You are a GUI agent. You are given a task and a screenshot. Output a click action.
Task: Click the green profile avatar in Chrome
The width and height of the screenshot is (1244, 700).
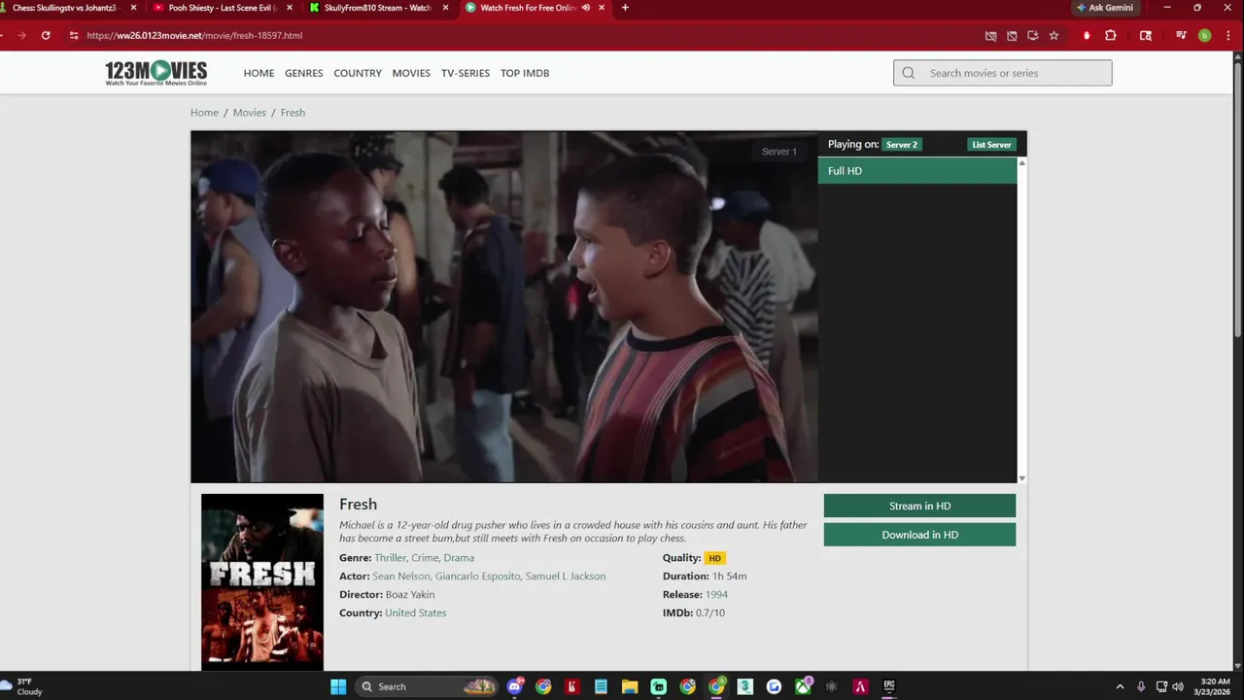tap(1204, 35)
